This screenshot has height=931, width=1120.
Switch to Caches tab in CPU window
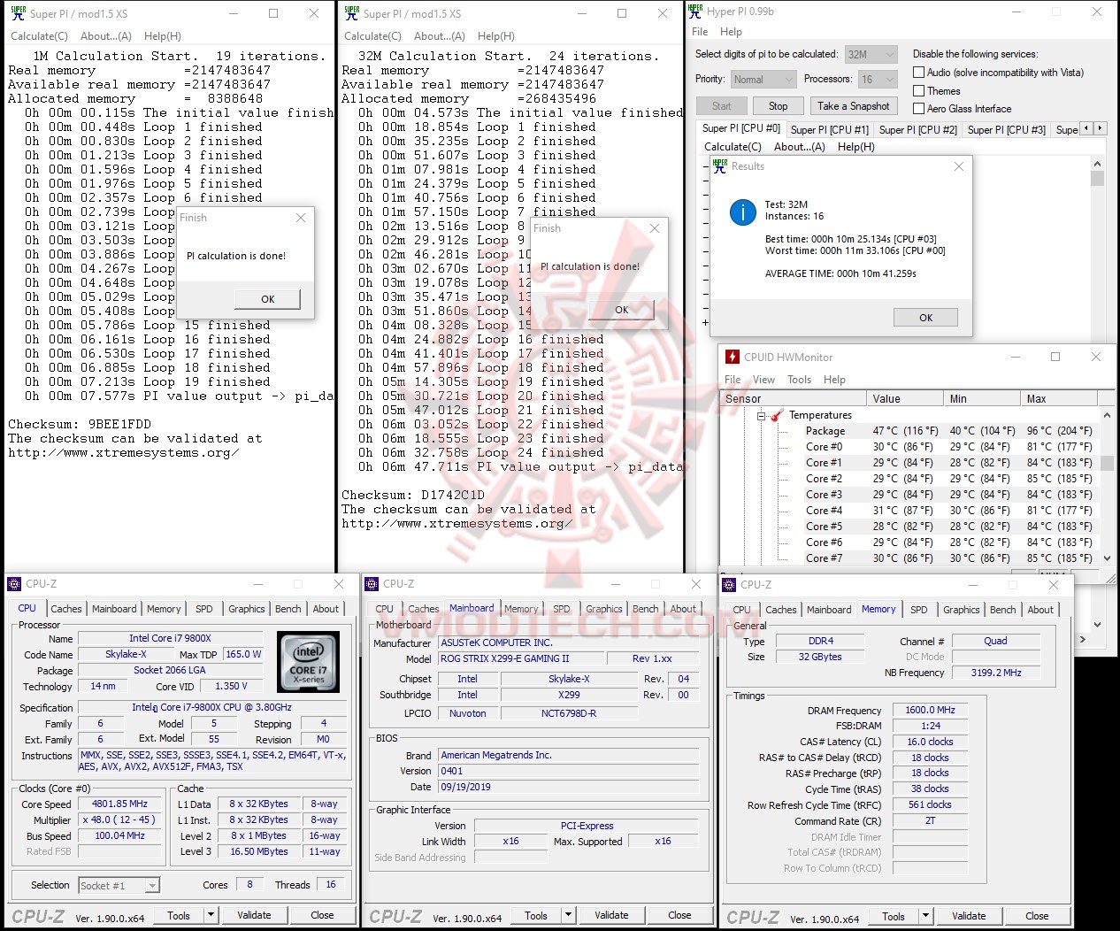(x=66, y=609)
